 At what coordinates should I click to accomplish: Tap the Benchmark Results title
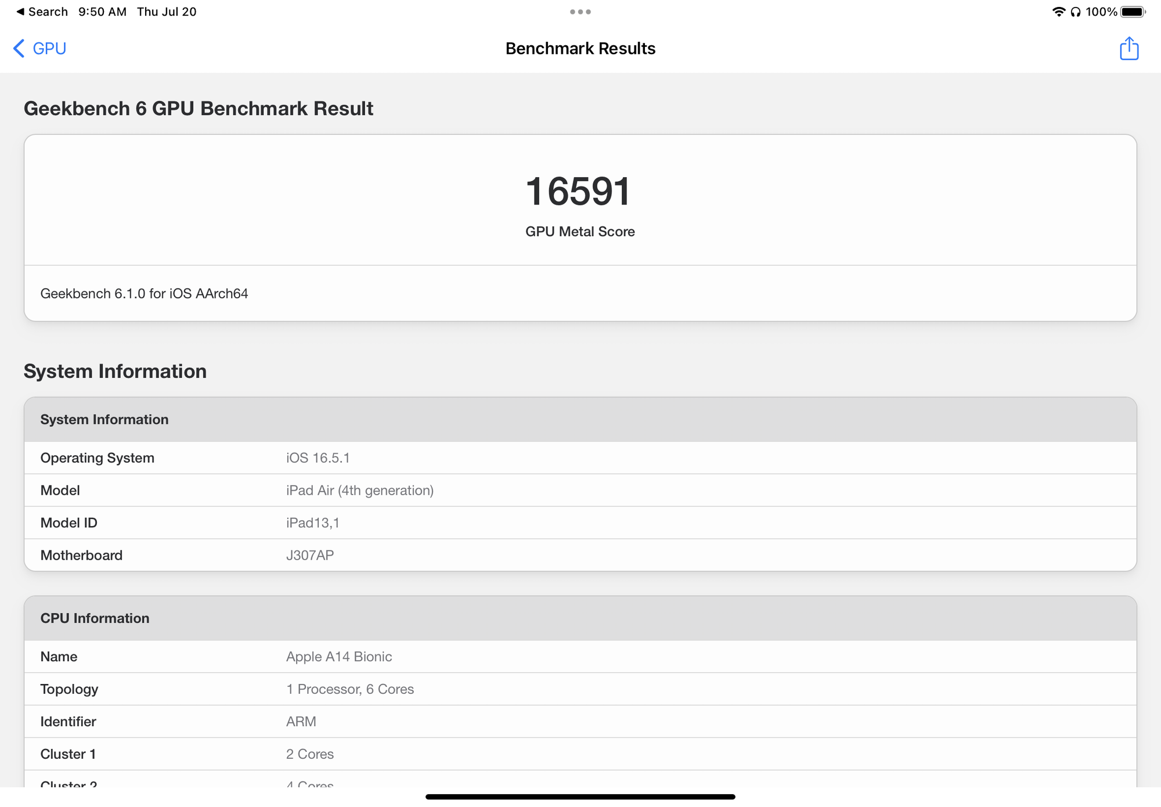click(580, 48)
